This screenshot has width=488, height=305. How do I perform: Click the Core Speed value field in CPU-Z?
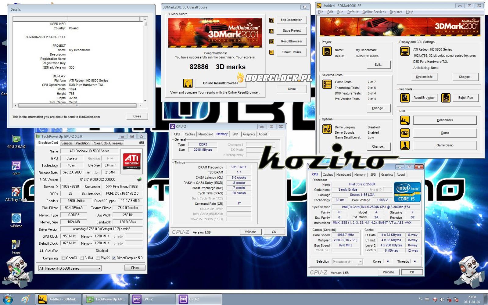(345, 235)
